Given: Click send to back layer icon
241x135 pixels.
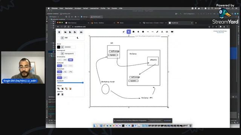Looking at the screenshot, I should pos(59,88).
